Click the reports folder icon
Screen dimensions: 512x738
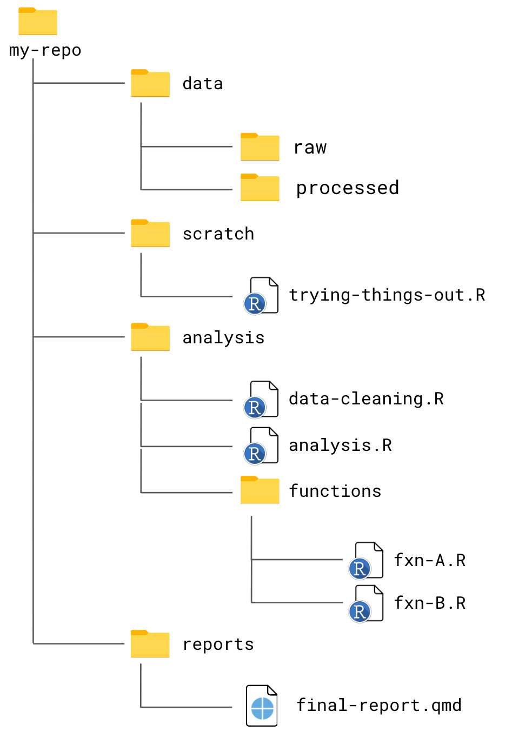pyautogui.click(x=150, y=644)
